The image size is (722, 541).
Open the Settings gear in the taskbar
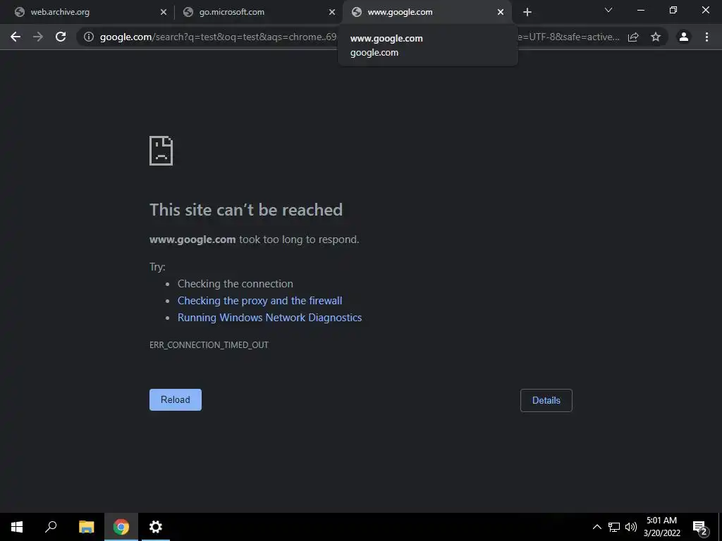click(x=156, y=527)
